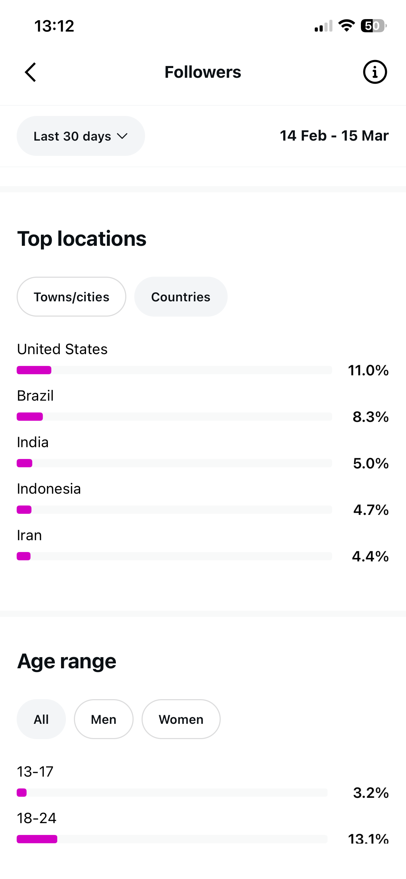Tap the United States percentage bar
406x879 pixels.
pyautogui.click(x=174, y=370)
